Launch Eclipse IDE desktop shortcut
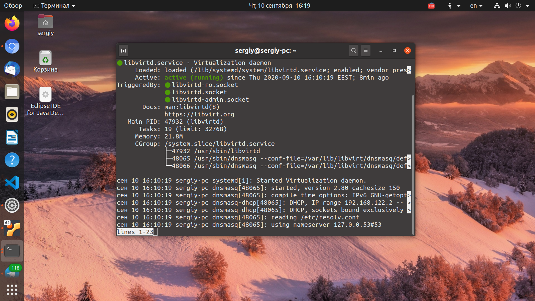This screenshot has height=301, width=535. pyautogui.click(x=45, y=102)
